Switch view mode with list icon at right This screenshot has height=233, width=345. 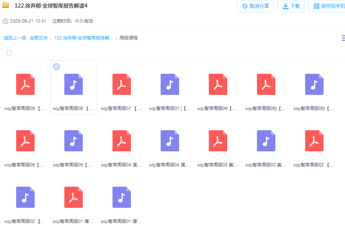[343, 38]
